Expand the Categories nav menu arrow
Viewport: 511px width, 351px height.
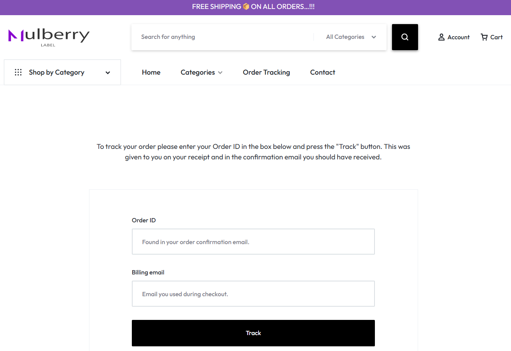click(220, 73)
